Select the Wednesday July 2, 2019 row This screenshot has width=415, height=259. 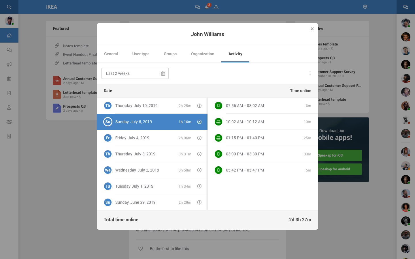[x=152, y=170]
